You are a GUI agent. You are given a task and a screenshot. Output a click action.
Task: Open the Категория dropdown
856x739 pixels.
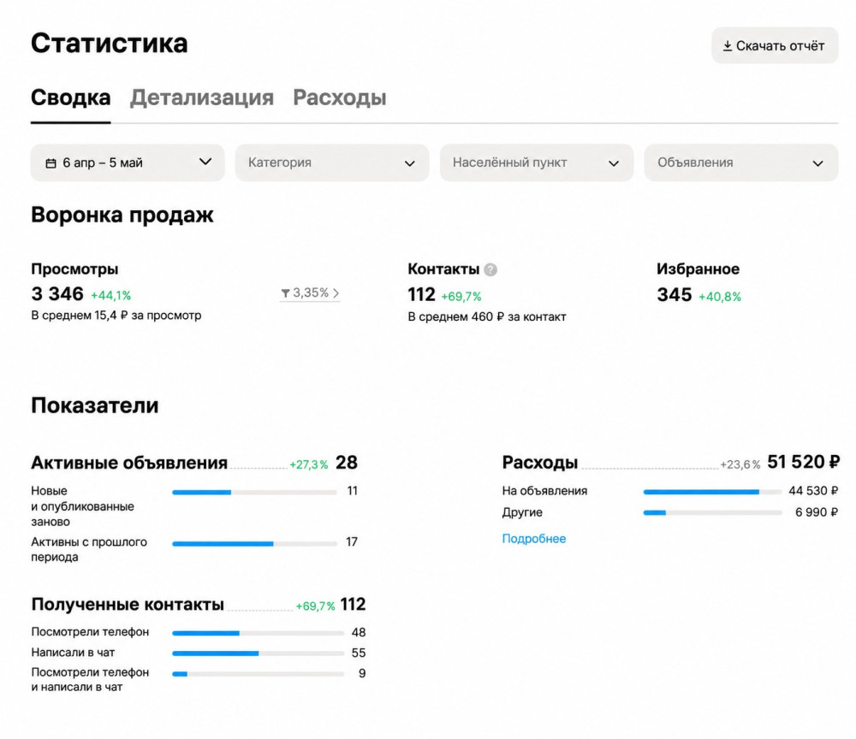[332, 163]
